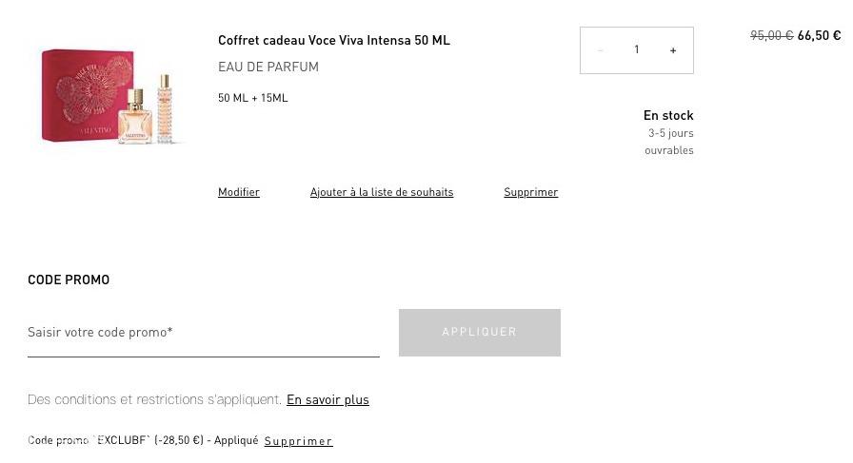Click the 3-5 jours ouvrables delivery text
This screenshot has width=853, height=463.
point(669,142)
